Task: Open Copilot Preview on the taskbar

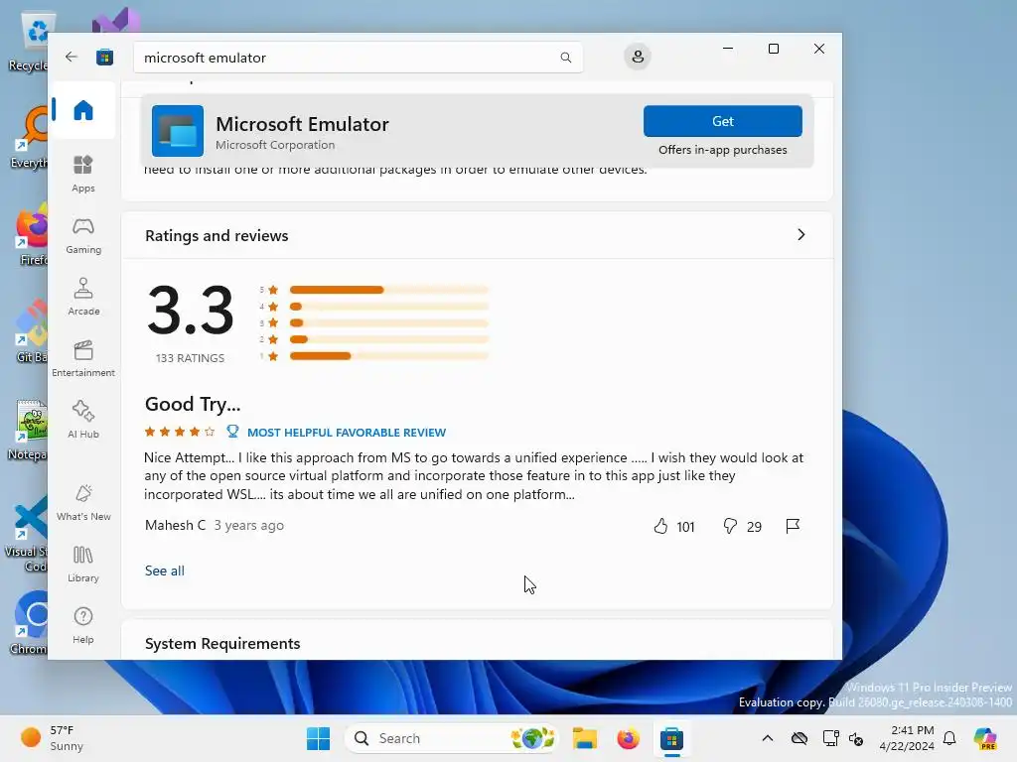Action: [x=985, y=738]
